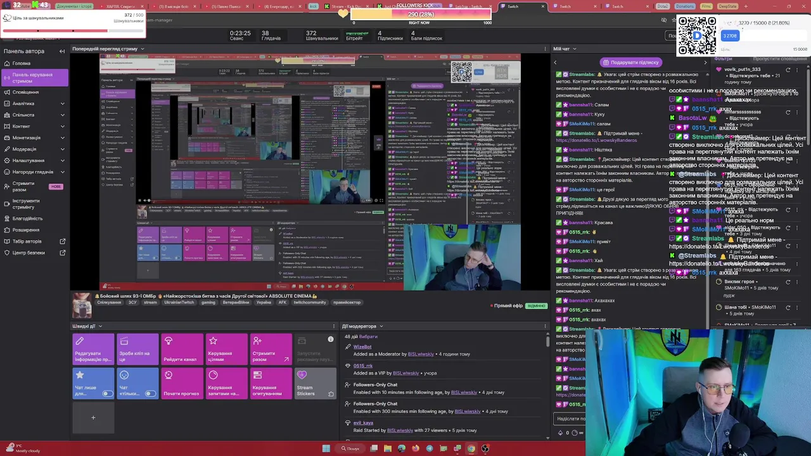Open evil_kaya user link in mod actions
The image size is (811, 456).
363,422
